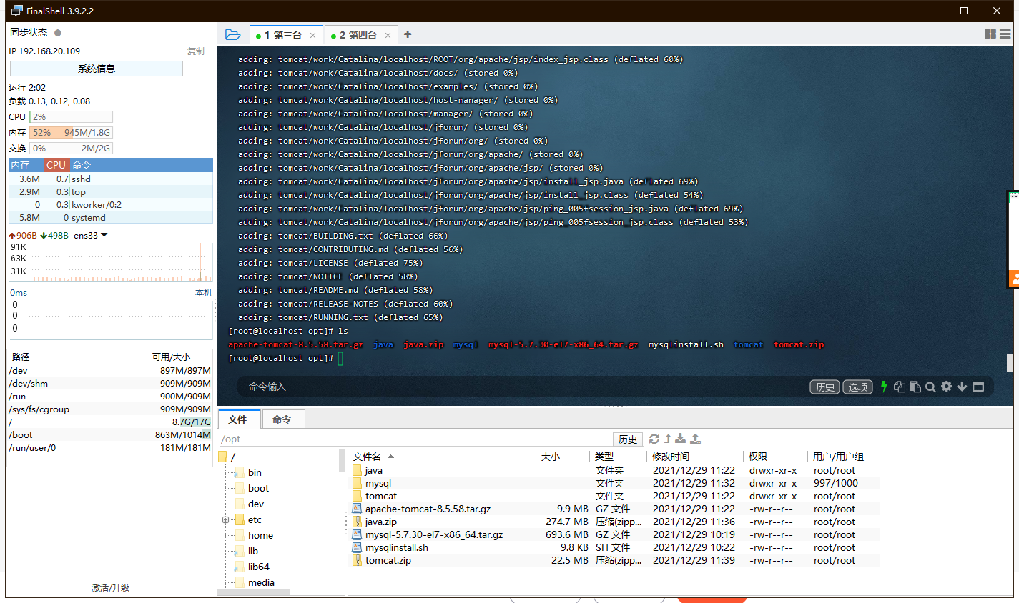Click the download icon in the file panel
The height and width of the screenshot is (603, 1019).
pyautogui.click(x=680, y=438)
